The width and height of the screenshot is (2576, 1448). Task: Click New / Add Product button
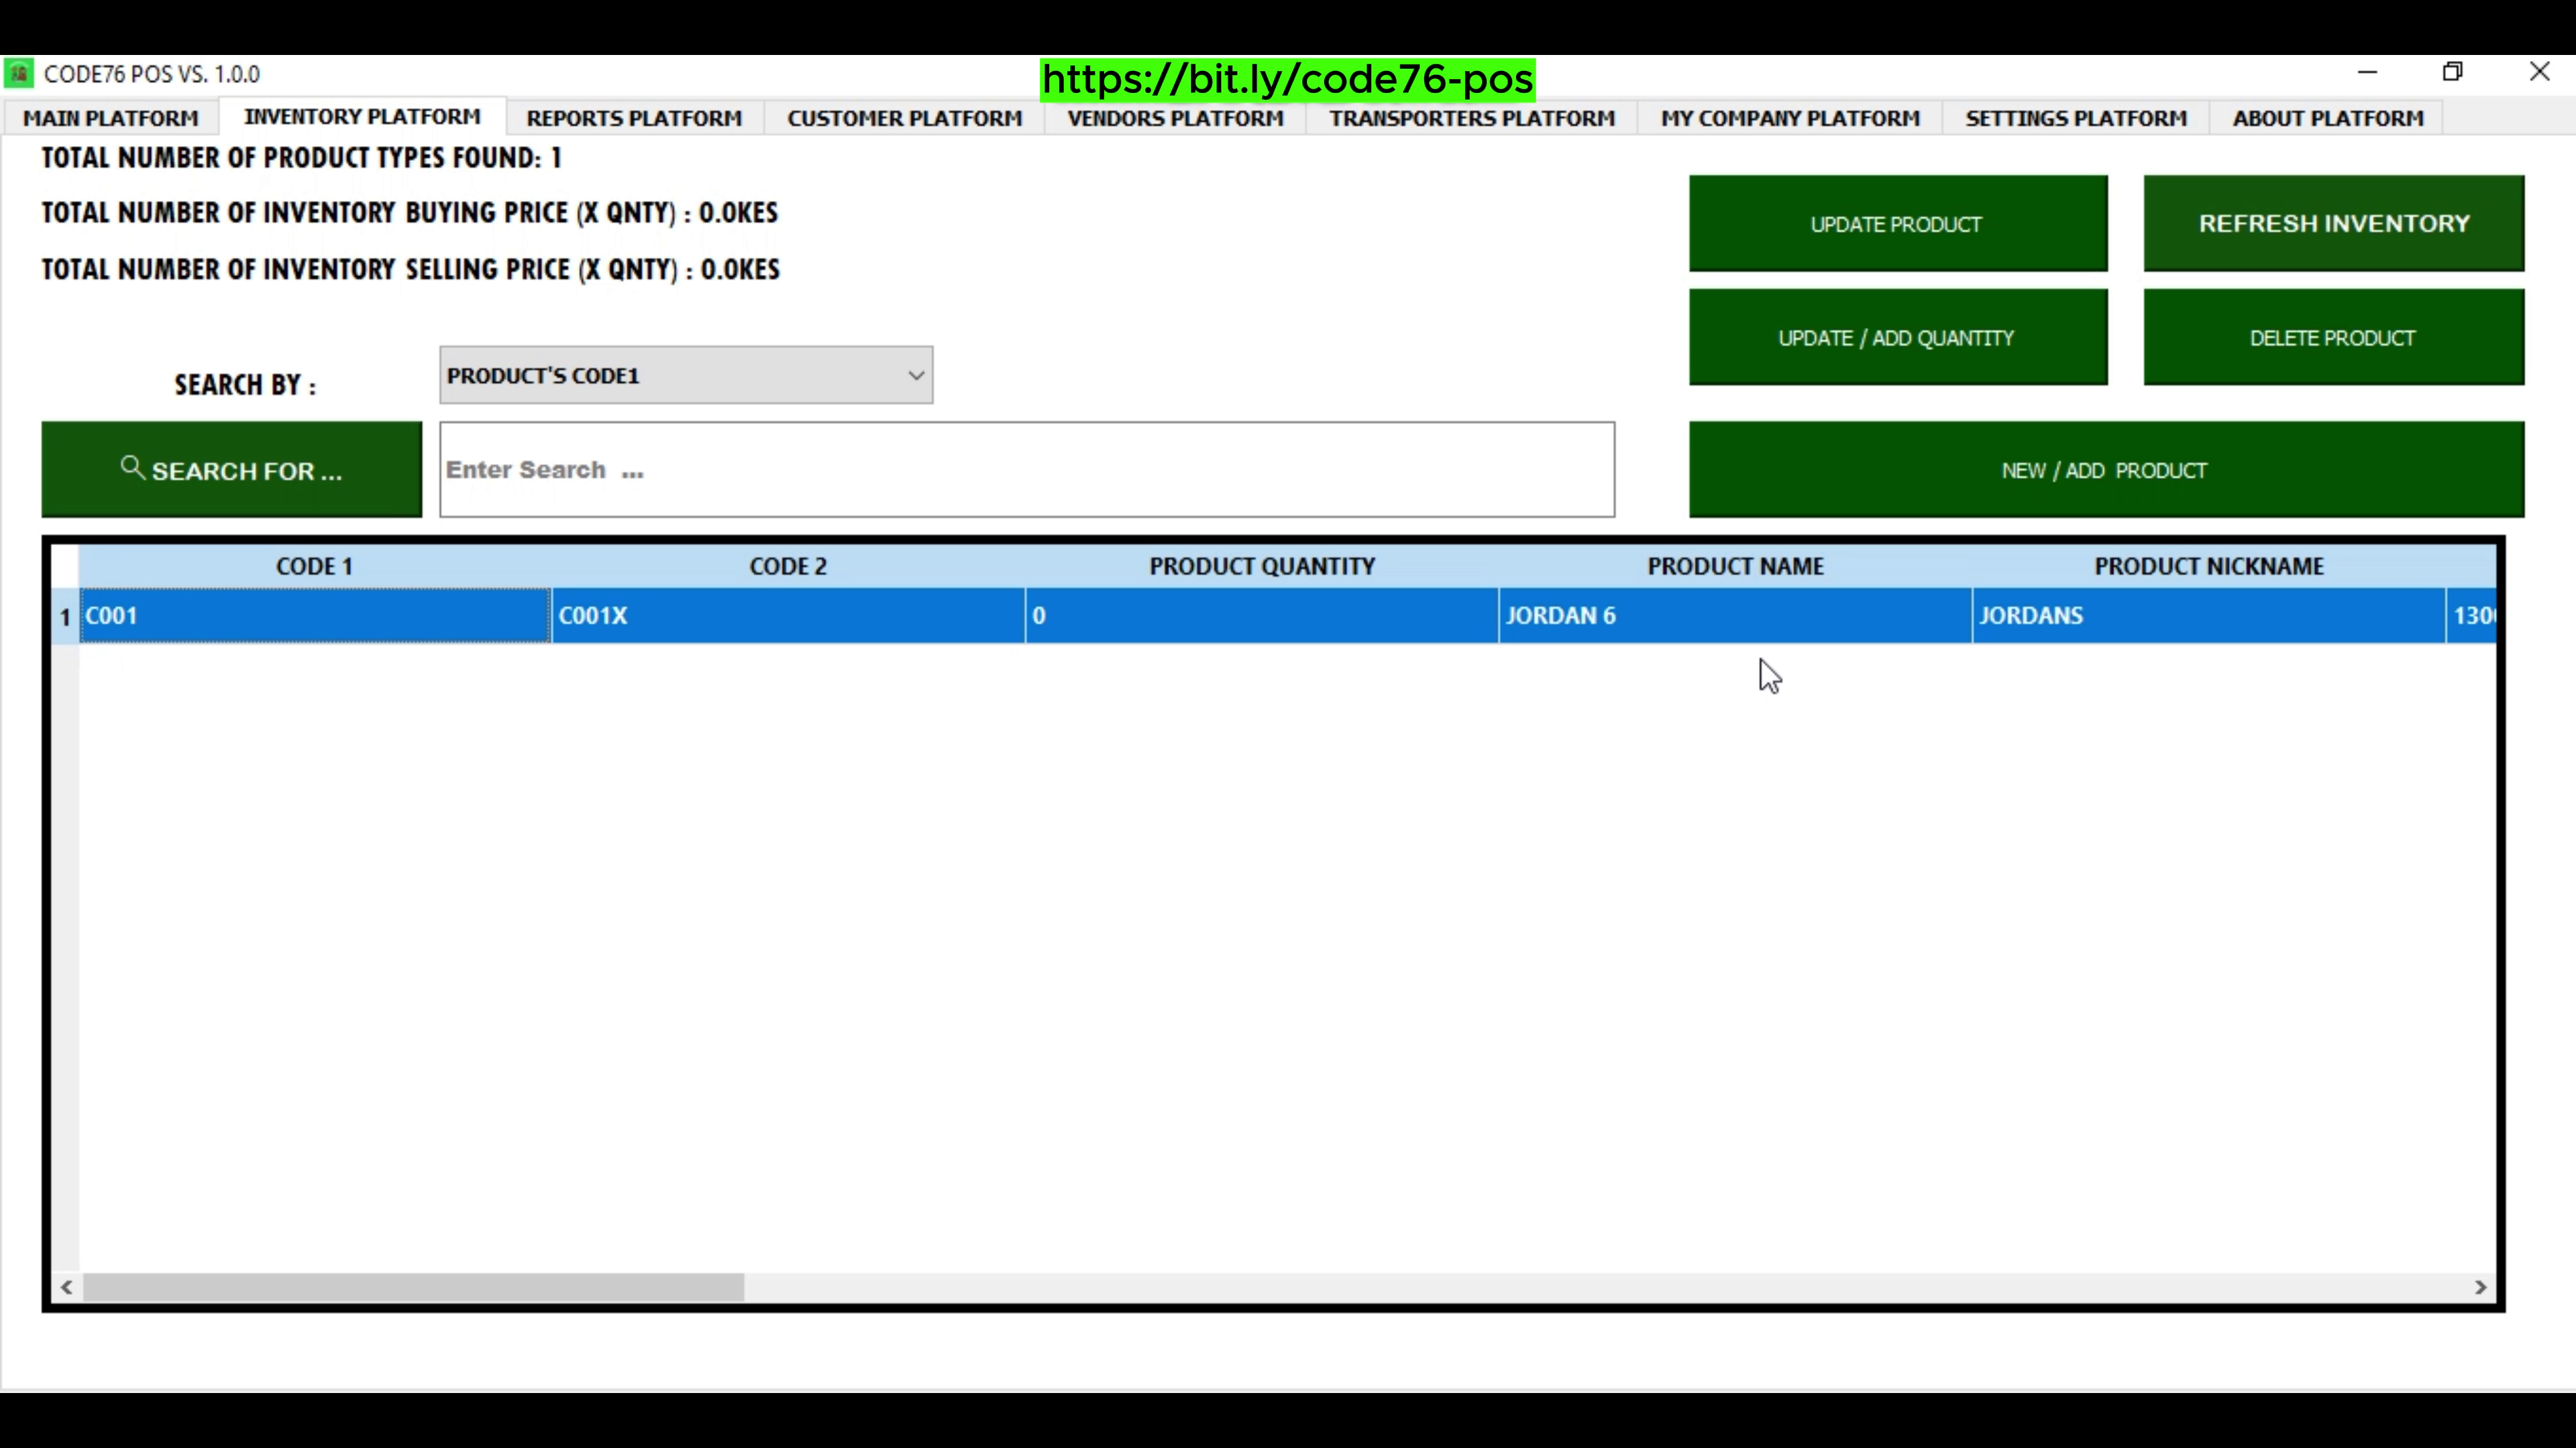pyautogui.click(x=2105, y=470)
